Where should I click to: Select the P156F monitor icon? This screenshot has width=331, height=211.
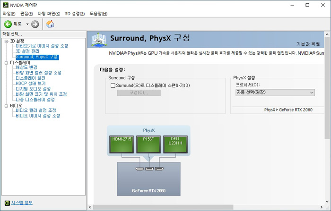148,144
